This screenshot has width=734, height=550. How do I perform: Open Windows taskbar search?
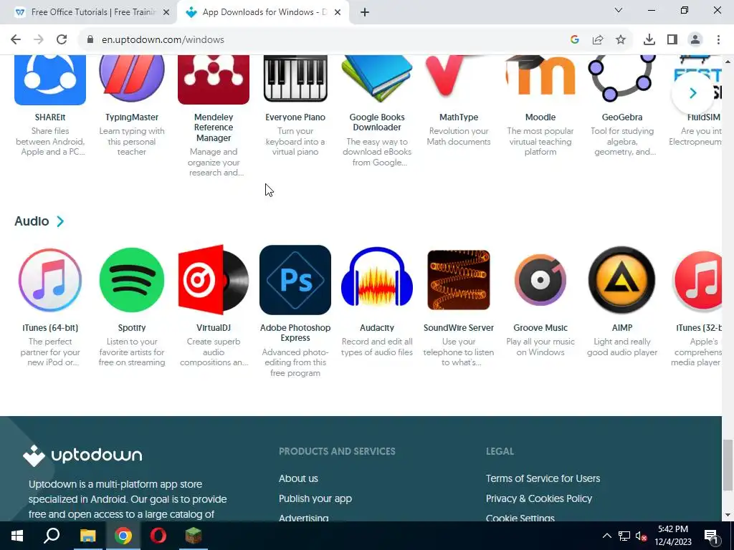click(52, 536)
